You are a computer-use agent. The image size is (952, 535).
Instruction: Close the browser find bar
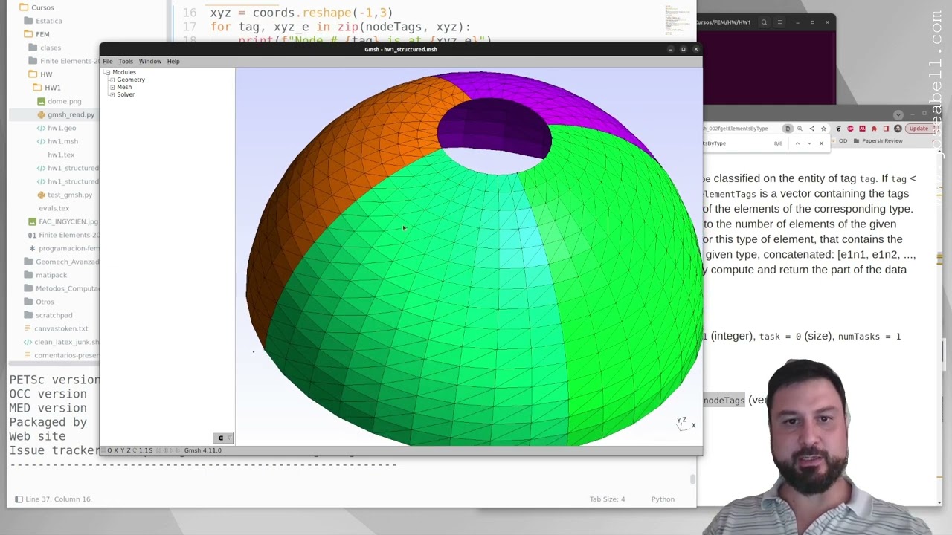point(821,143)
